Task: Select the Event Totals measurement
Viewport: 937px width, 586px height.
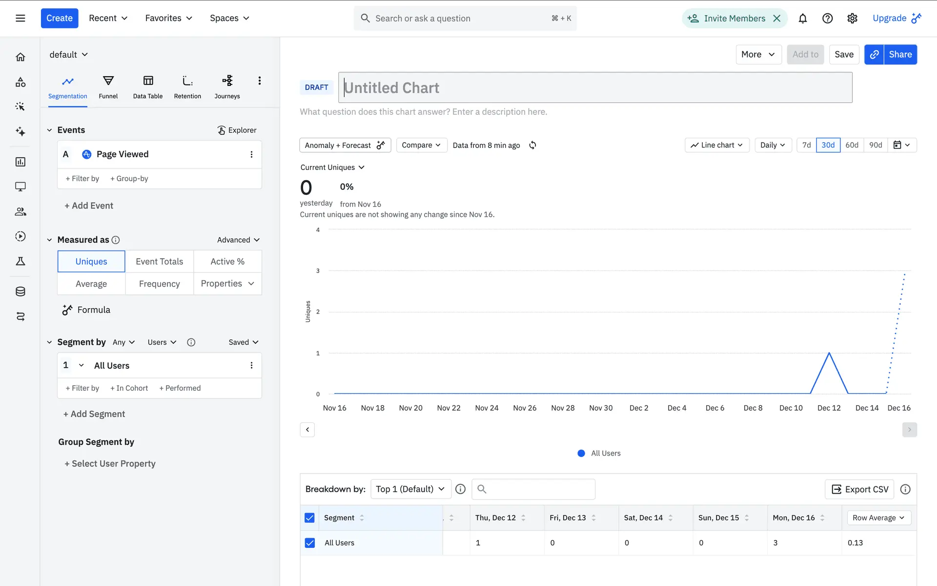Action: click(159, 261)
